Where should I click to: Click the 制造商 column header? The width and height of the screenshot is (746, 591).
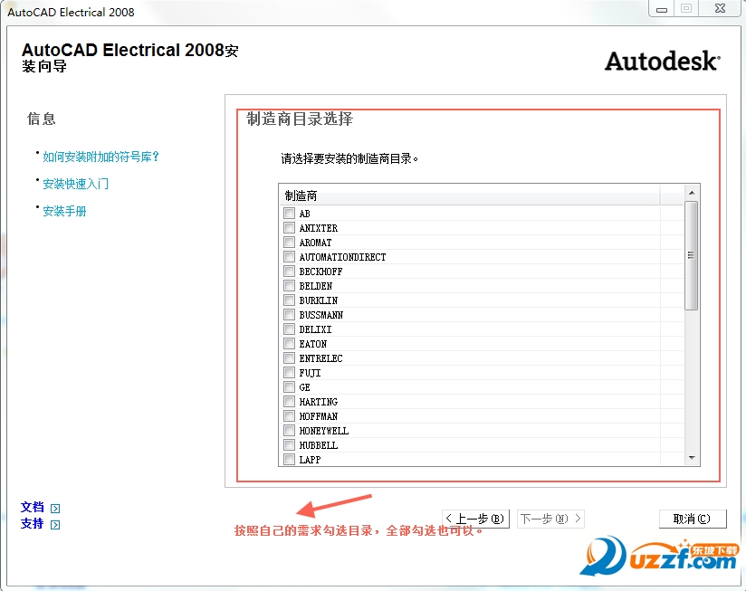click(470, 195)
